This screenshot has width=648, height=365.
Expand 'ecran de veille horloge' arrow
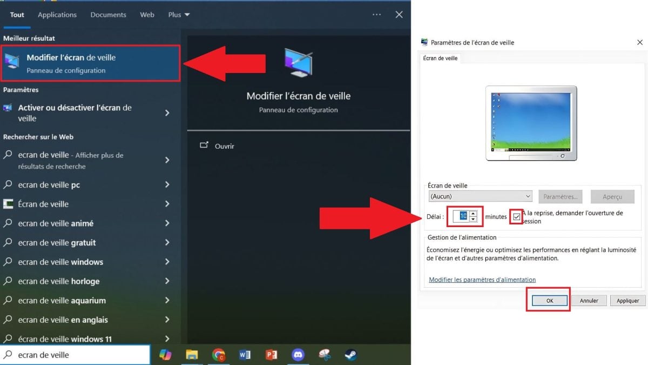(167, 281)
